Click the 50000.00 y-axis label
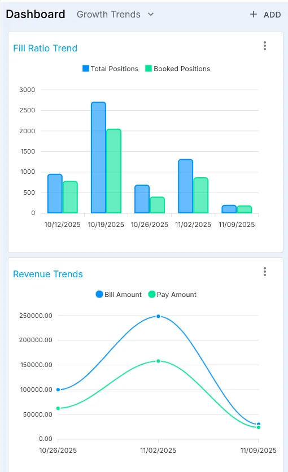This screenshot has height=472, width=288. point(38,414)
